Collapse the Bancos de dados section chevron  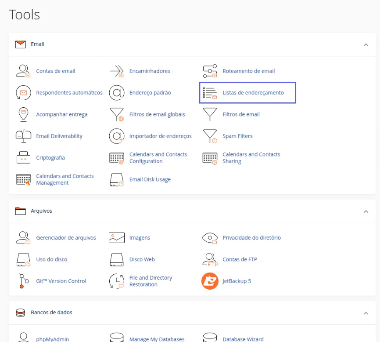pyautogui.click(x=366, y=313)
